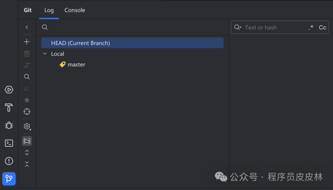Open branches settings gear menu

point(27,126)
